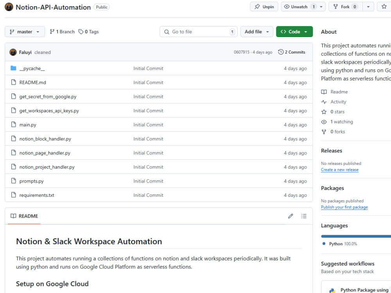This screenshot has height=293, width=391.
Task: Open the fork options dropdown arrow
Action: (x=368, y=7)
